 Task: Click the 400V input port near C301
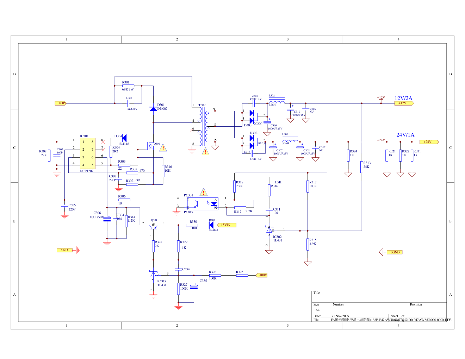tap(61, 103)
